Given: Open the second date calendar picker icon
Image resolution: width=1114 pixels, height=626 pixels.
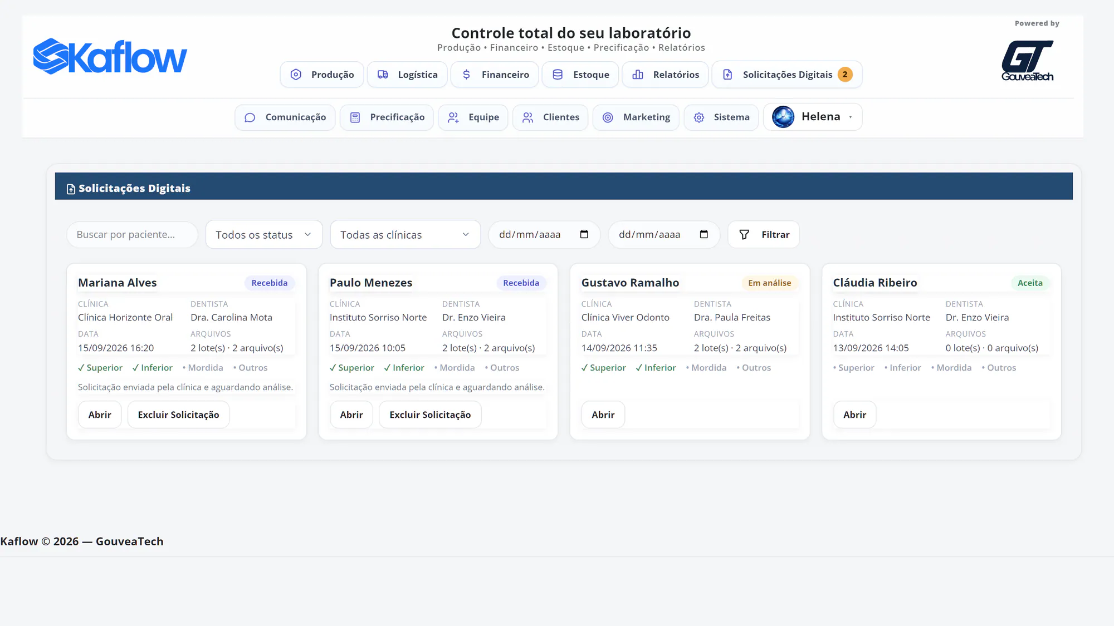Looking at the screenshot, I should point(703,234).
